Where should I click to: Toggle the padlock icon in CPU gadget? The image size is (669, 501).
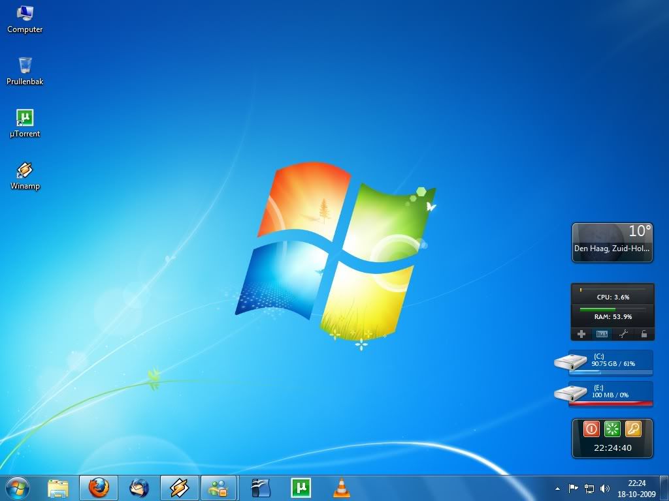point(644,335)
